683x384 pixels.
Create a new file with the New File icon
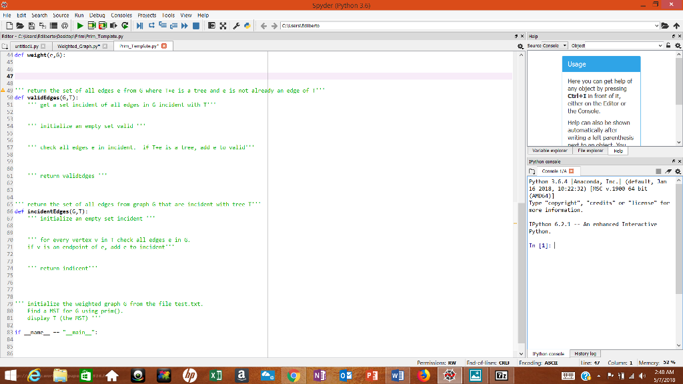9,26
